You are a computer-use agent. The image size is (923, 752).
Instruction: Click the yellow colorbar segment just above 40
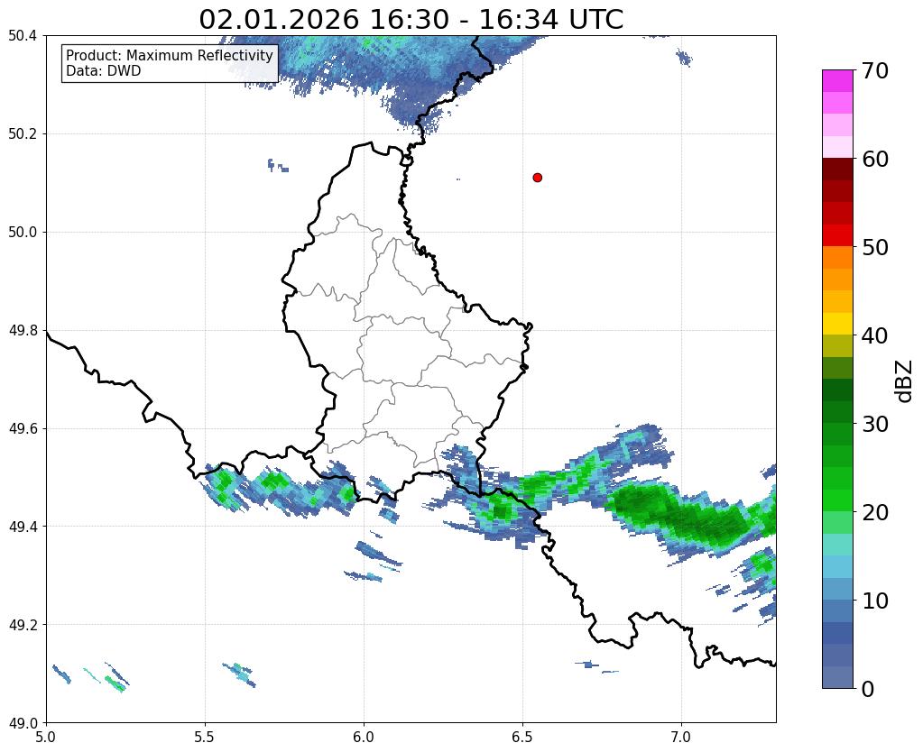tap(837, 324)
